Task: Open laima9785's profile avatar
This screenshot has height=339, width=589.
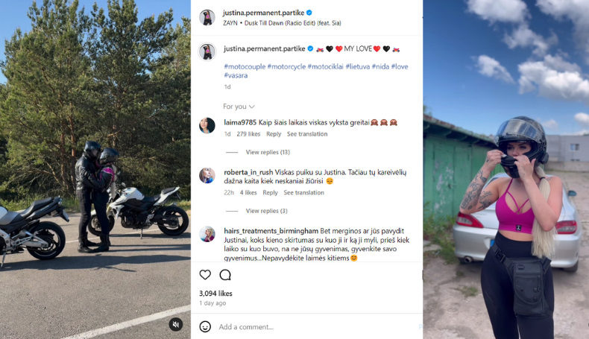Action: point(207,125)
